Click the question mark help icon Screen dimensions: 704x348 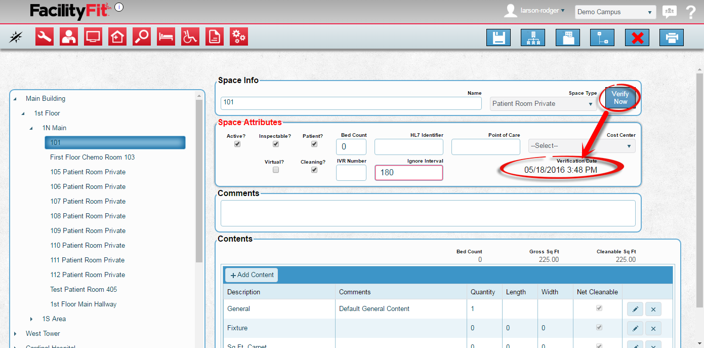point(691,12)
